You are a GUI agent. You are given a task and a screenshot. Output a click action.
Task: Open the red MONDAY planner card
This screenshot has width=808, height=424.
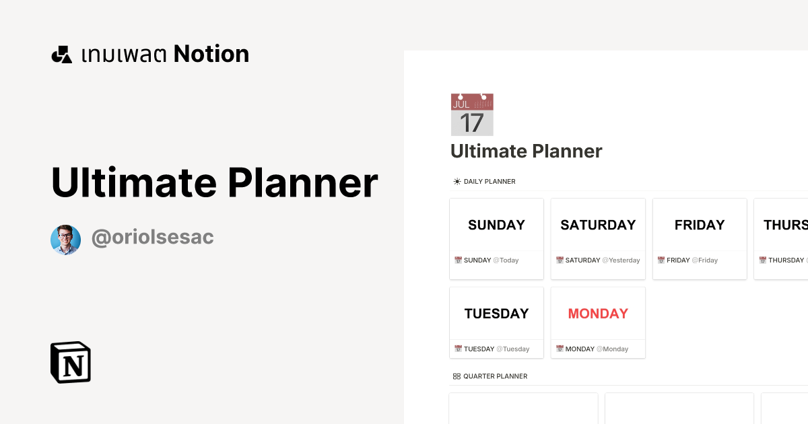coord(598,313)
